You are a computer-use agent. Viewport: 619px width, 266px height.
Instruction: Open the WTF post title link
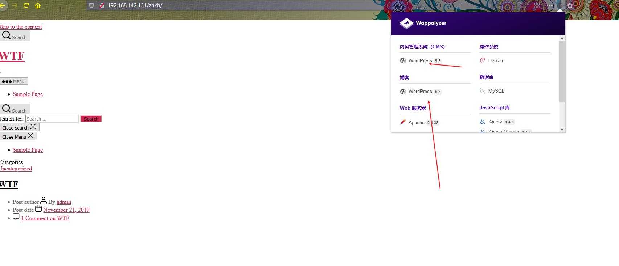coord(9,184)
